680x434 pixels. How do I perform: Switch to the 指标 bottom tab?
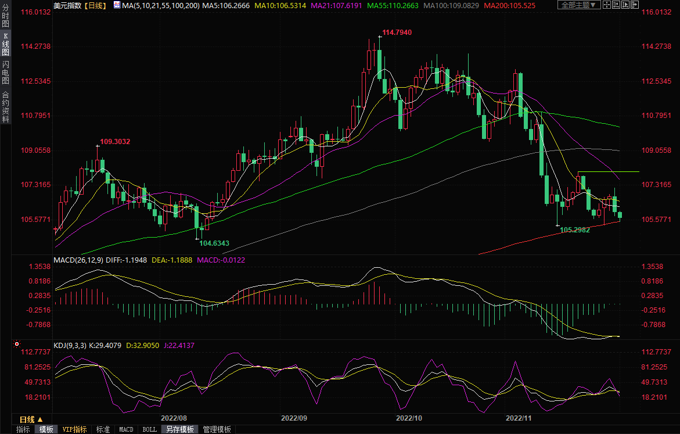click(x=23, y=429)
